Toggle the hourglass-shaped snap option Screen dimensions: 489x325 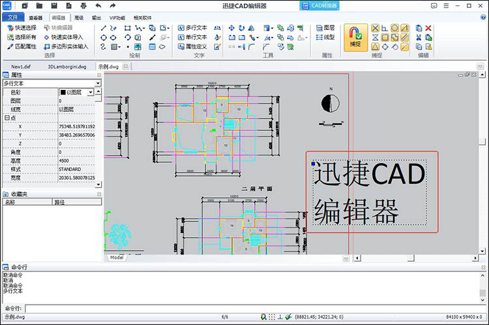[375, 38]
